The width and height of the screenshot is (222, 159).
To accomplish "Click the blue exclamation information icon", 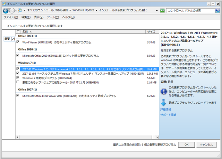I will (164, 91).
